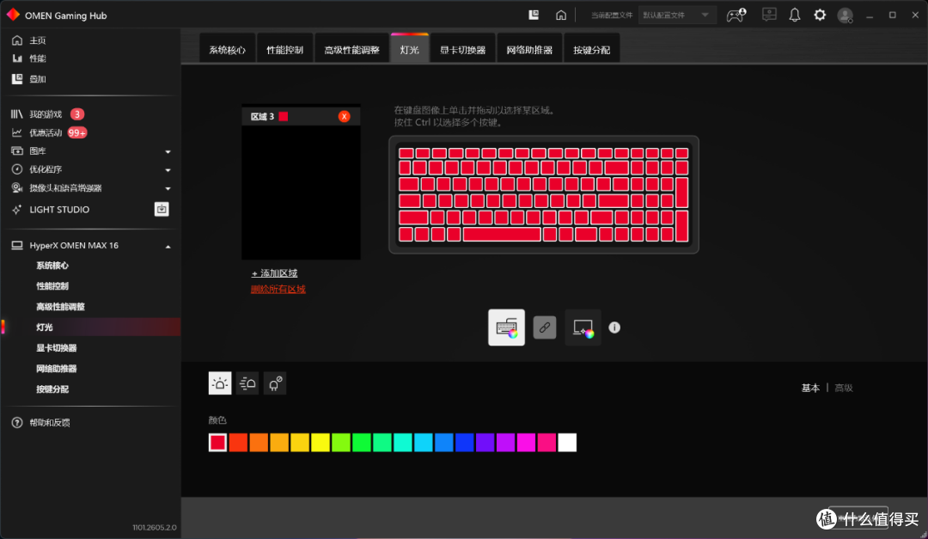Click the overlay icon left of home in title bar
The image size is (928, 539).
click(x=534, y=15)
